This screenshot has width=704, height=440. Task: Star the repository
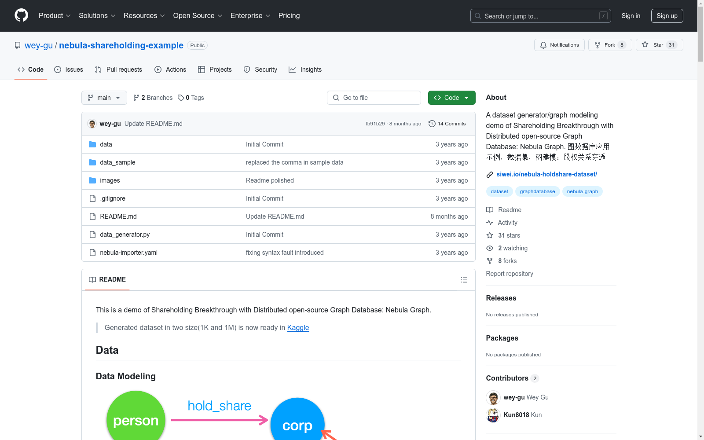[x=659, y=45]
